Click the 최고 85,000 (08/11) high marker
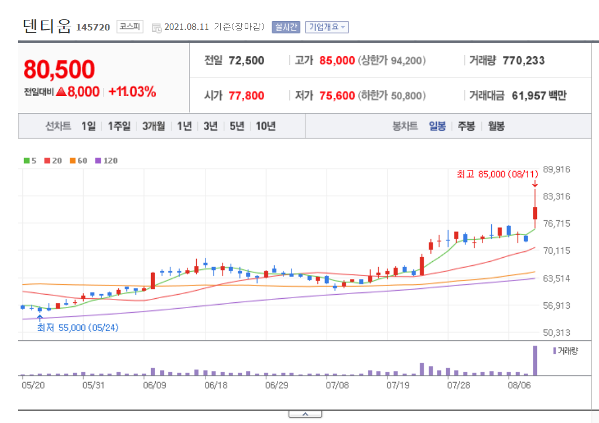The height and width of the screenshot is (423, 599). 497,174
